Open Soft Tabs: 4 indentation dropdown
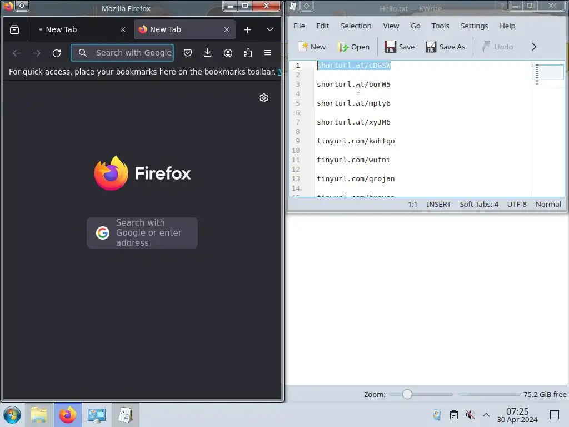569x427 pixels. 479,205
